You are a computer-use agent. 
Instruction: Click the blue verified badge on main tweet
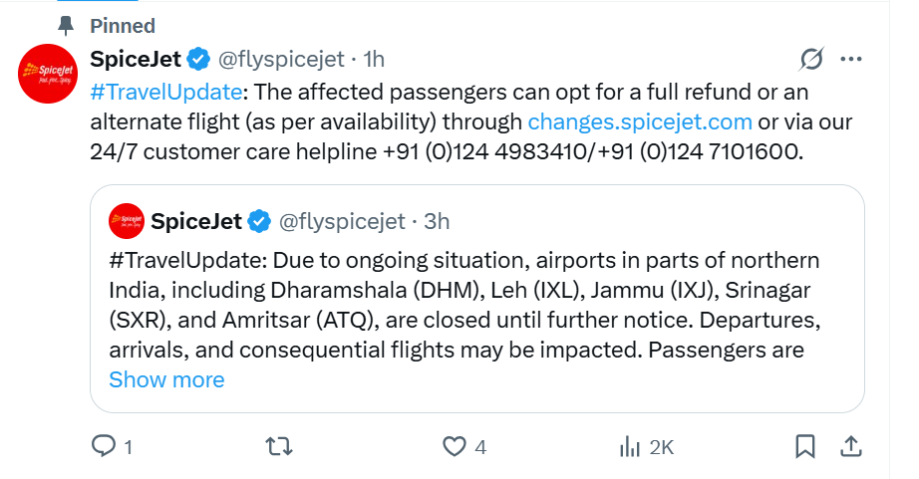click(198, 60)
